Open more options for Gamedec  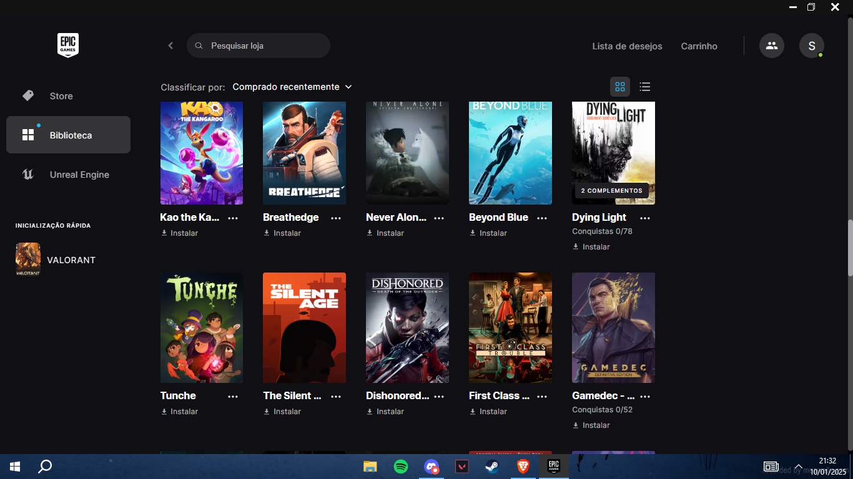645,396
